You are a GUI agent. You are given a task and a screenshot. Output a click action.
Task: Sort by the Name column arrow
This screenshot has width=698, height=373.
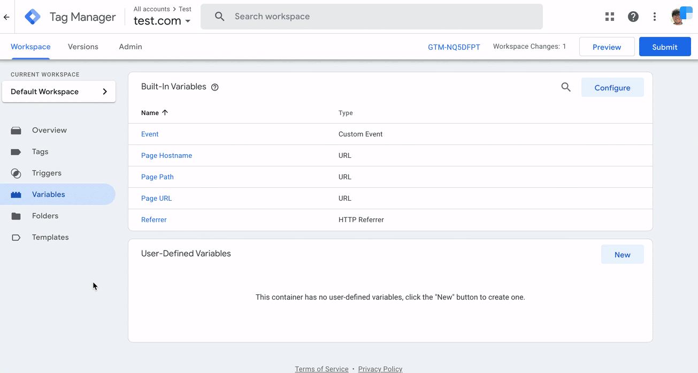165,112
